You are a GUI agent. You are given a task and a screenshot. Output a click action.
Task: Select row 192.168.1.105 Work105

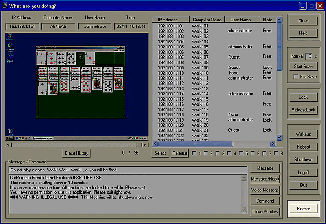tap(214, 47)
